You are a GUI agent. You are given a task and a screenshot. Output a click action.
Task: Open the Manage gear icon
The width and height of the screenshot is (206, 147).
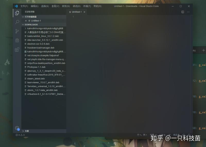17,128
